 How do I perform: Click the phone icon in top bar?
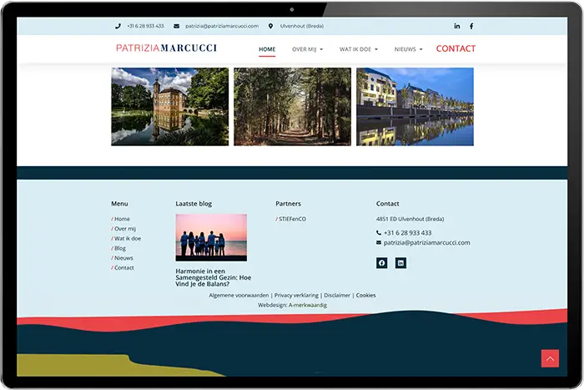[x=118, y=26]
